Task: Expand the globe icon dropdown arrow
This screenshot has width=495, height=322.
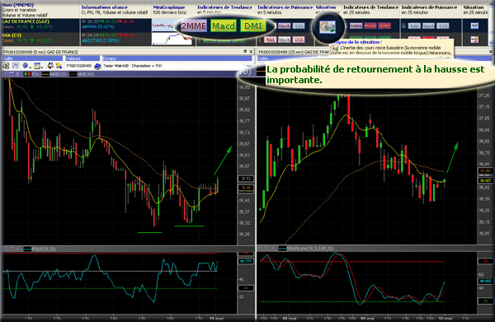Action: pos(31,67)
